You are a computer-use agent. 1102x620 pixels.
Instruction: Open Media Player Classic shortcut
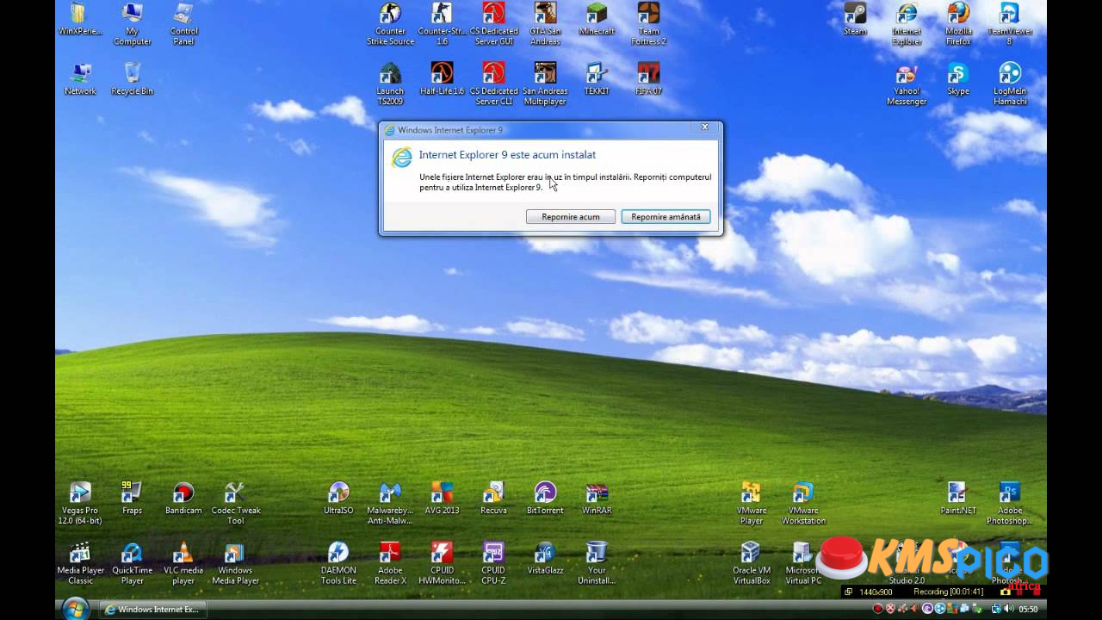[x=80, y=563]
